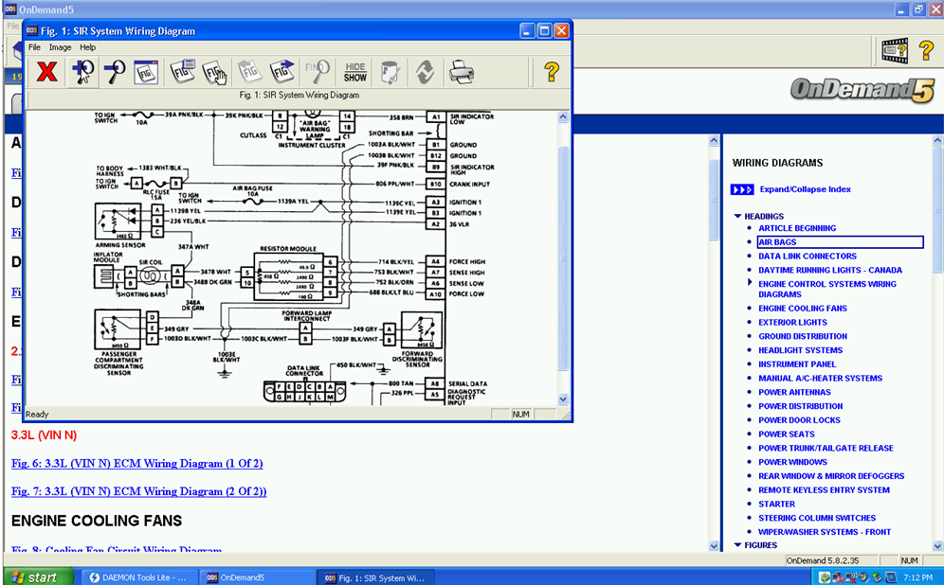Click the previous figure arrow icon
The image size is (944, 585).
[x=249, y=72]
